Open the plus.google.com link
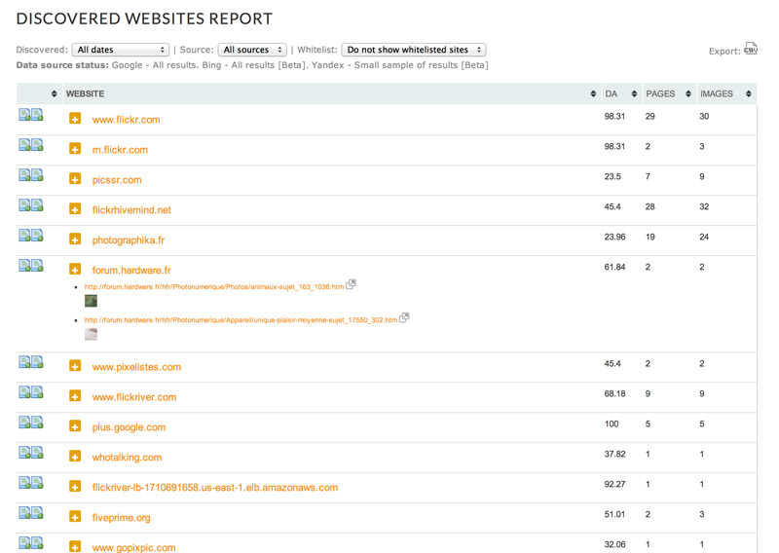Viewport: 779px width, 553px height. 129,427
